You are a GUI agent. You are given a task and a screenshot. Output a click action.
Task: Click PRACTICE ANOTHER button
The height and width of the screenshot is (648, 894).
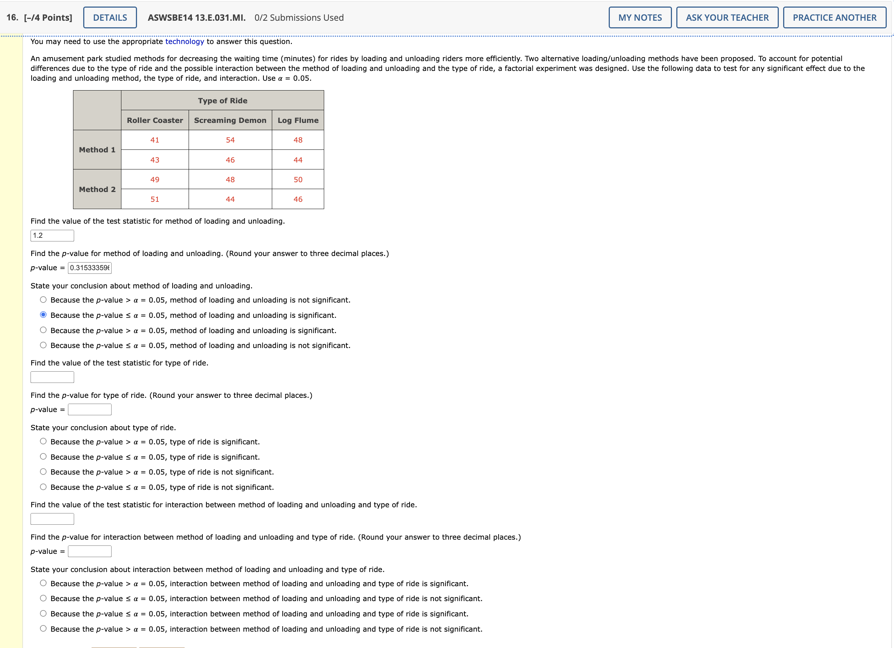[x=834, y=18]
